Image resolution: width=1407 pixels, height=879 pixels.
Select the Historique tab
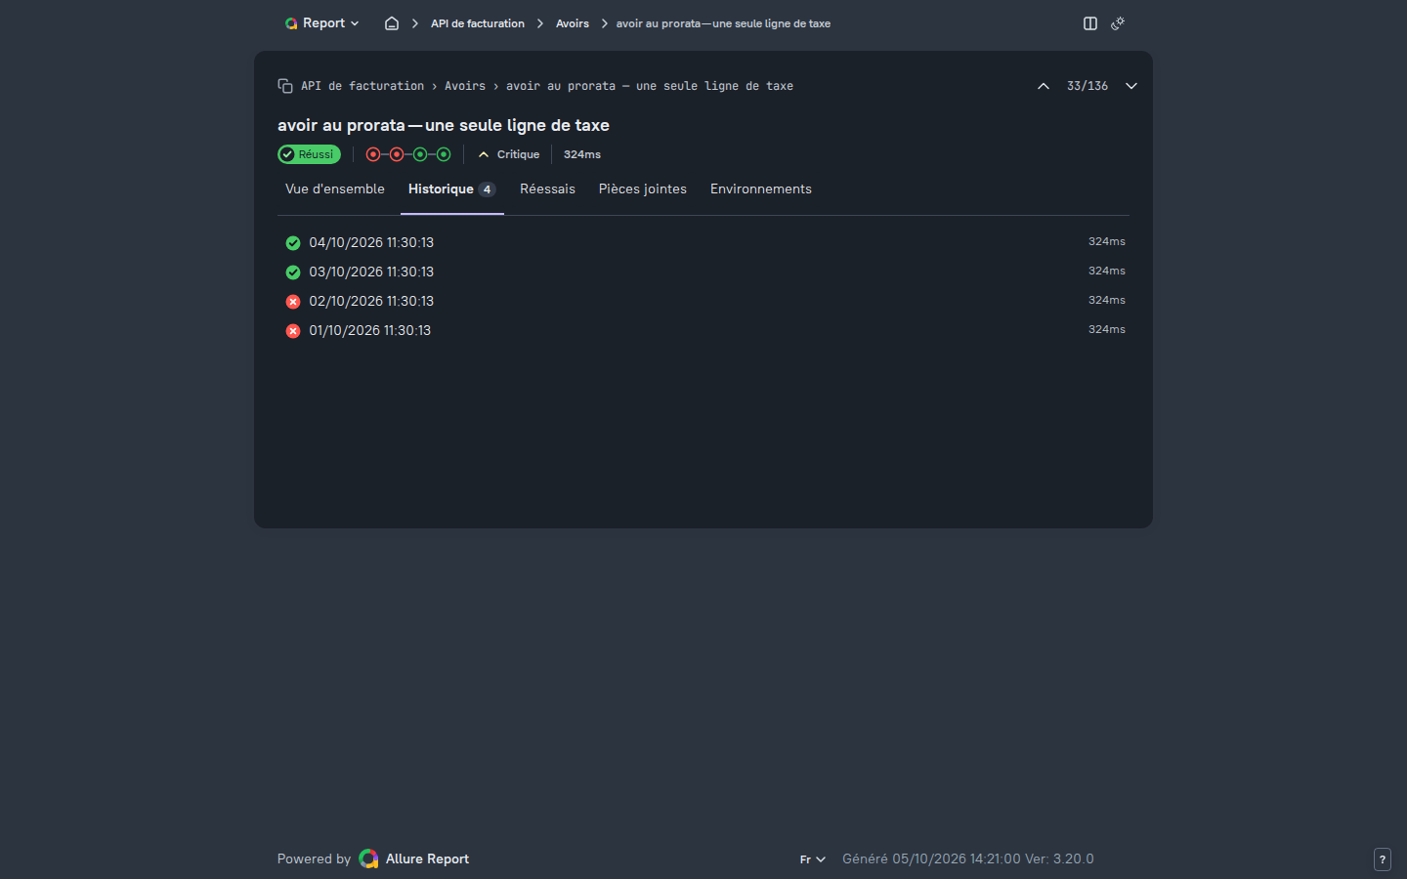click(x=452, y=189)
